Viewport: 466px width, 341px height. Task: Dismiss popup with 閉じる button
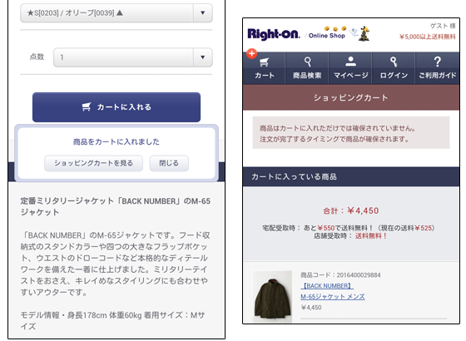click(169, 163)
